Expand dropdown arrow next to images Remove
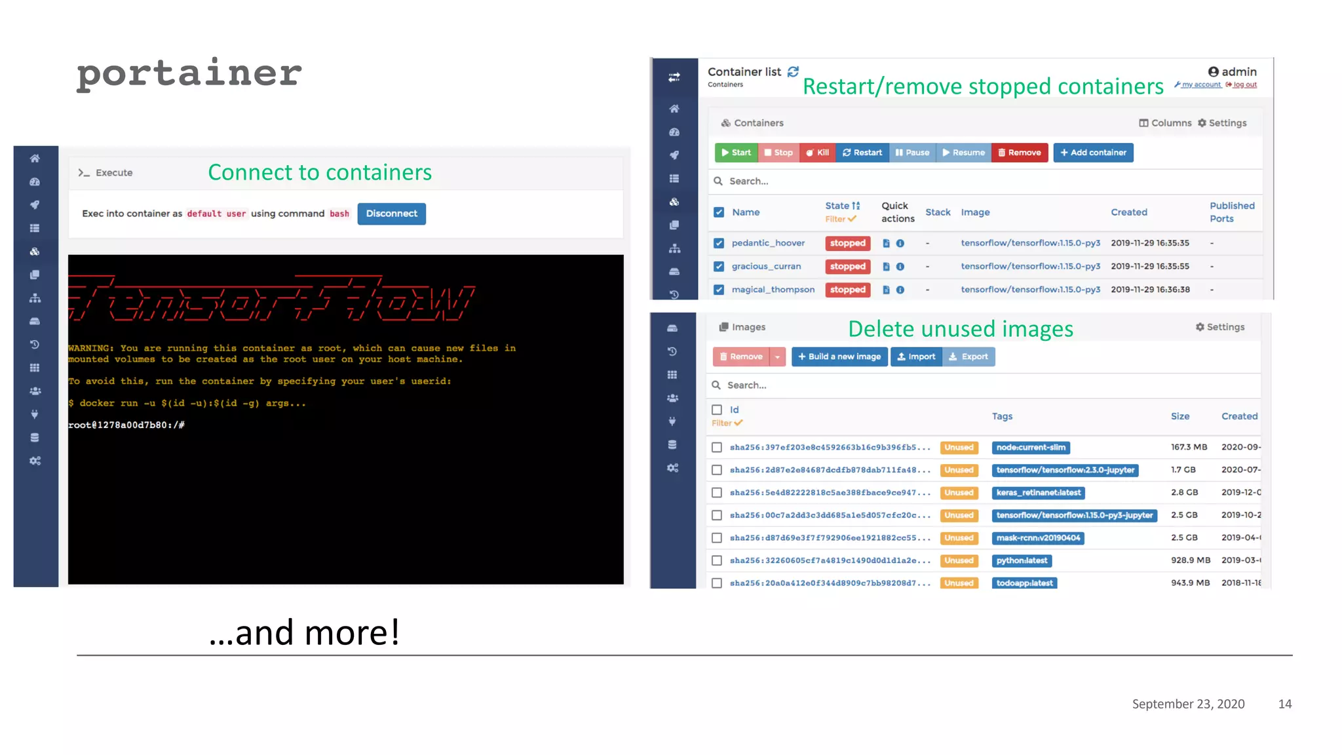 tap(777, 357)
